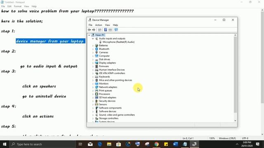Click the Properties action pane toolbar icon
The image size is (264, 148).
point(110,30)
